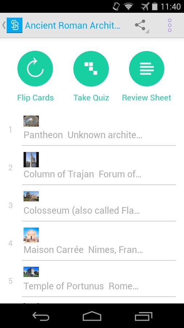Open the recent apps navigation button
184x328 pixels.
144,316
